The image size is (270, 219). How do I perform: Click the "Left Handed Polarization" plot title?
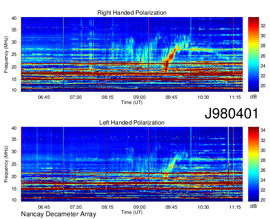132,123
